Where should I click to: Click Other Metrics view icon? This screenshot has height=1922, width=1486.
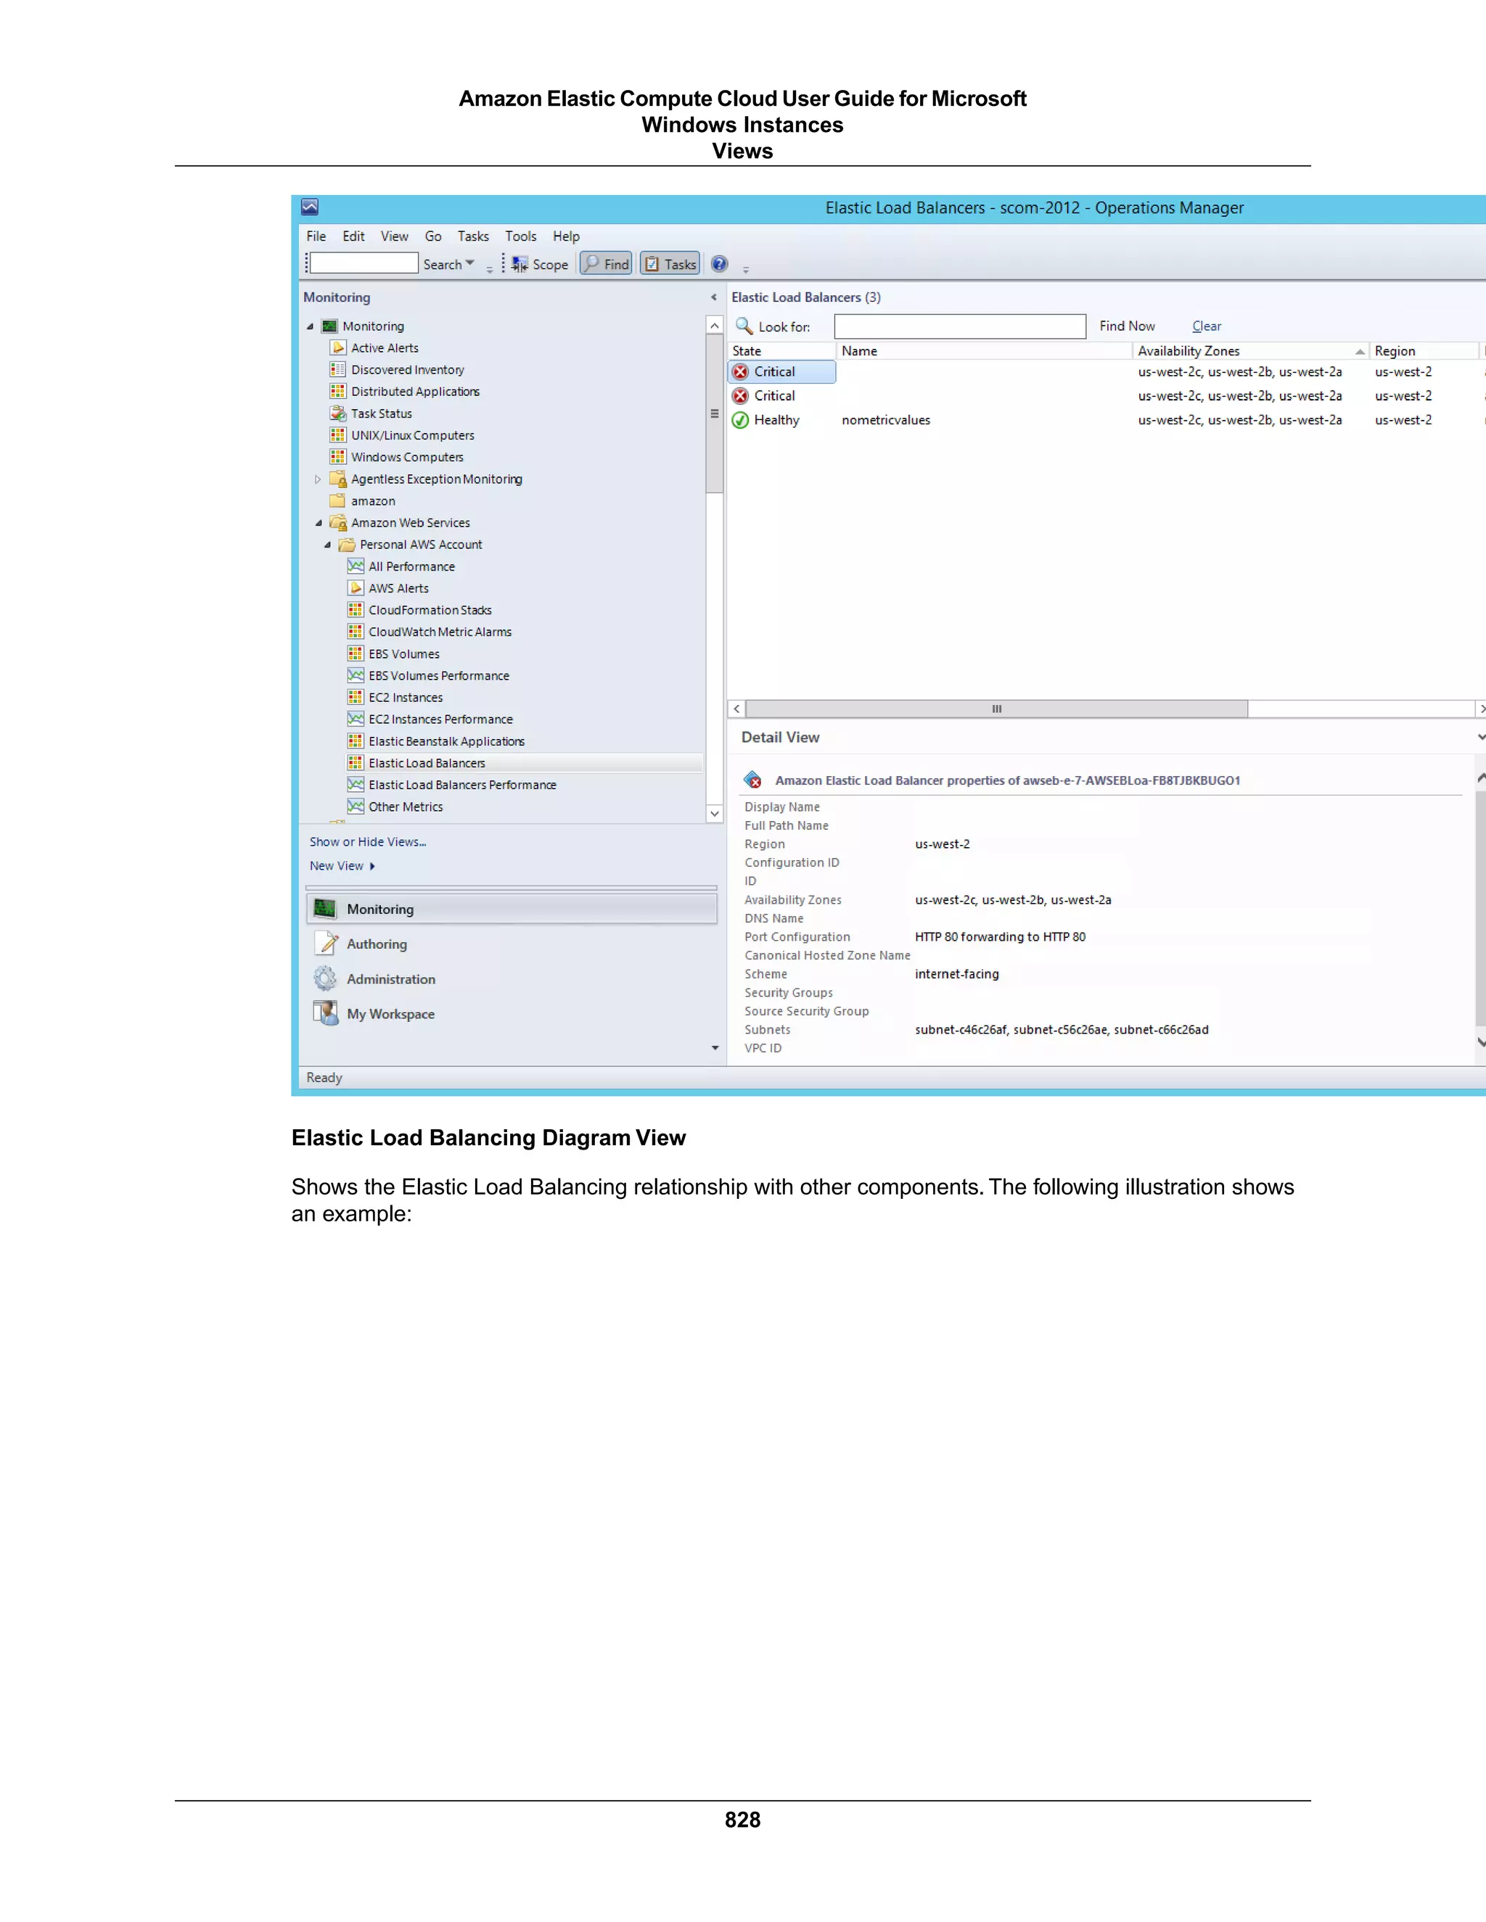click(356, 806)
